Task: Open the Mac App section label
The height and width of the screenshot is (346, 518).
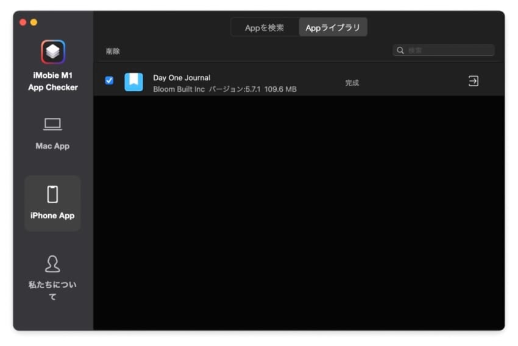Action: pos(52,146)
